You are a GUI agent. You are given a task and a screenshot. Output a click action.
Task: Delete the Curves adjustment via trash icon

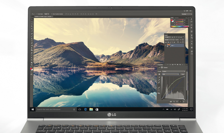click(x=183, y=102)
